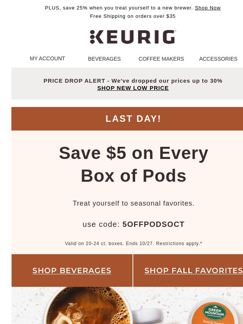This screenshot has height=324, width=243.
Task: Open the Accessories navigation link
Action: (x=218, y=59)
